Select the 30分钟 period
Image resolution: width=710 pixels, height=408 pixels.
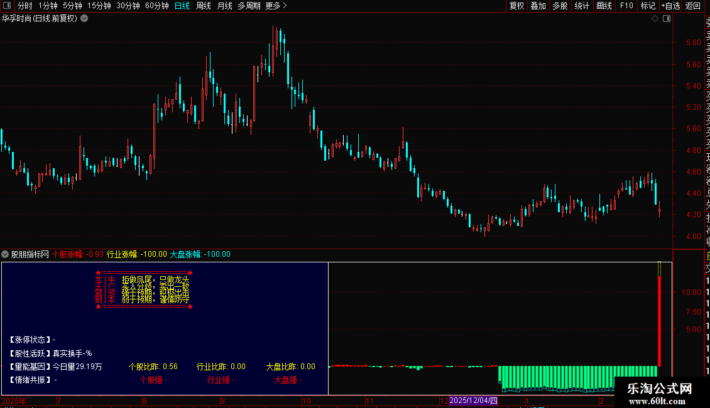[x=128, y=6]
